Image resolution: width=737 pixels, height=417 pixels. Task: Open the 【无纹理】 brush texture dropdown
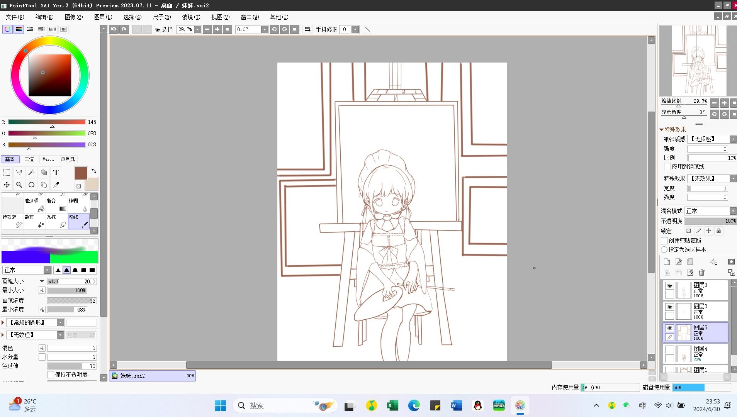(60, 335)
